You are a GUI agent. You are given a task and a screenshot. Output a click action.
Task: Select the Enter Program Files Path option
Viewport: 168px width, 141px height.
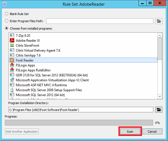[x=6, y=21]
